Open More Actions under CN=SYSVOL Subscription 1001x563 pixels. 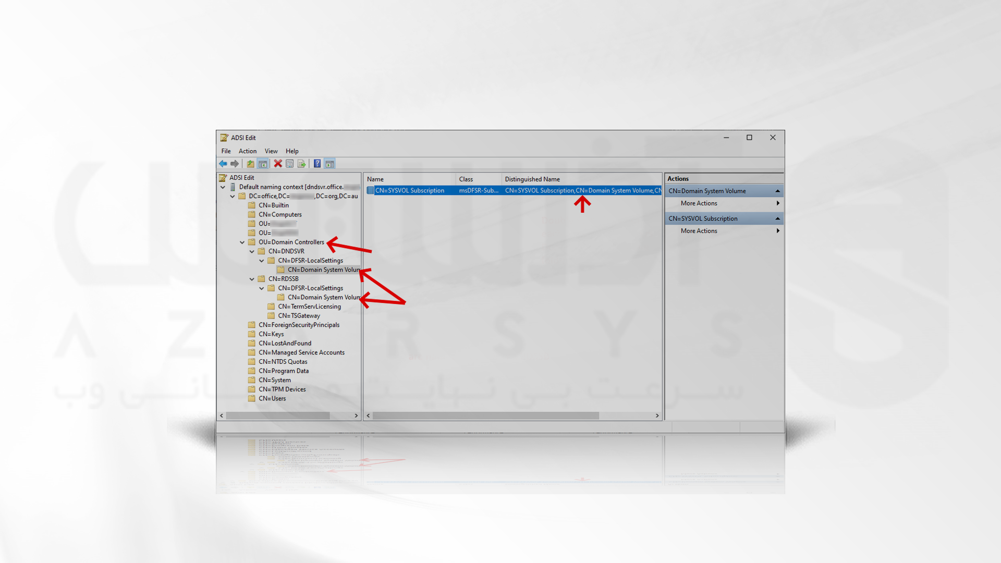point(724,231)
